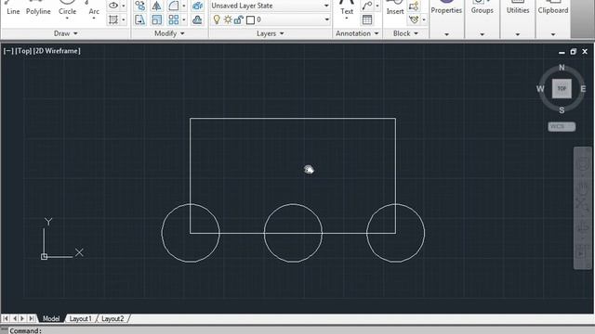This screenshot has height=334, width=595.
Task: Expand the Modify panel
Action: click(169, 33)
